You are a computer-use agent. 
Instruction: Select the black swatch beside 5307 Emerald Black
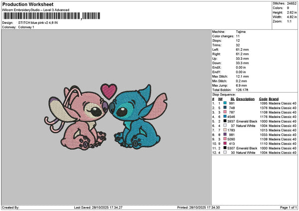(225, 148)
